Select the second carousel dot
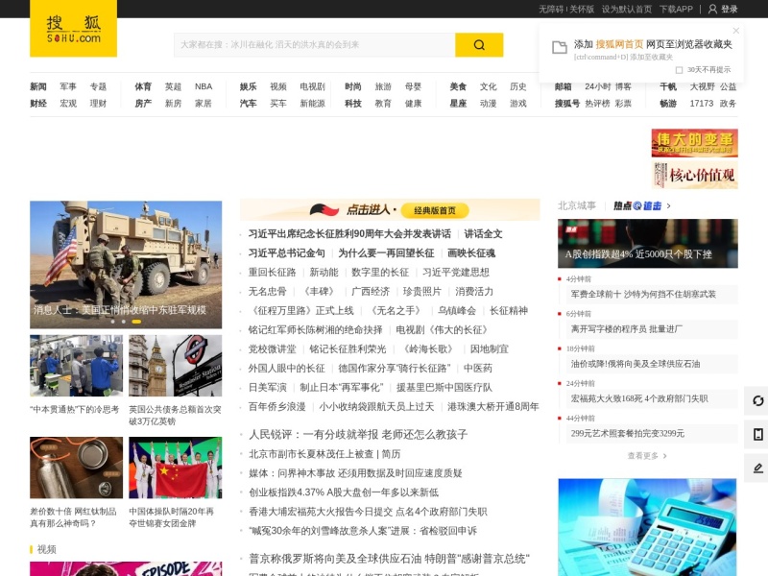Viewport: 768px width, 576px height. tap(124, 322)
